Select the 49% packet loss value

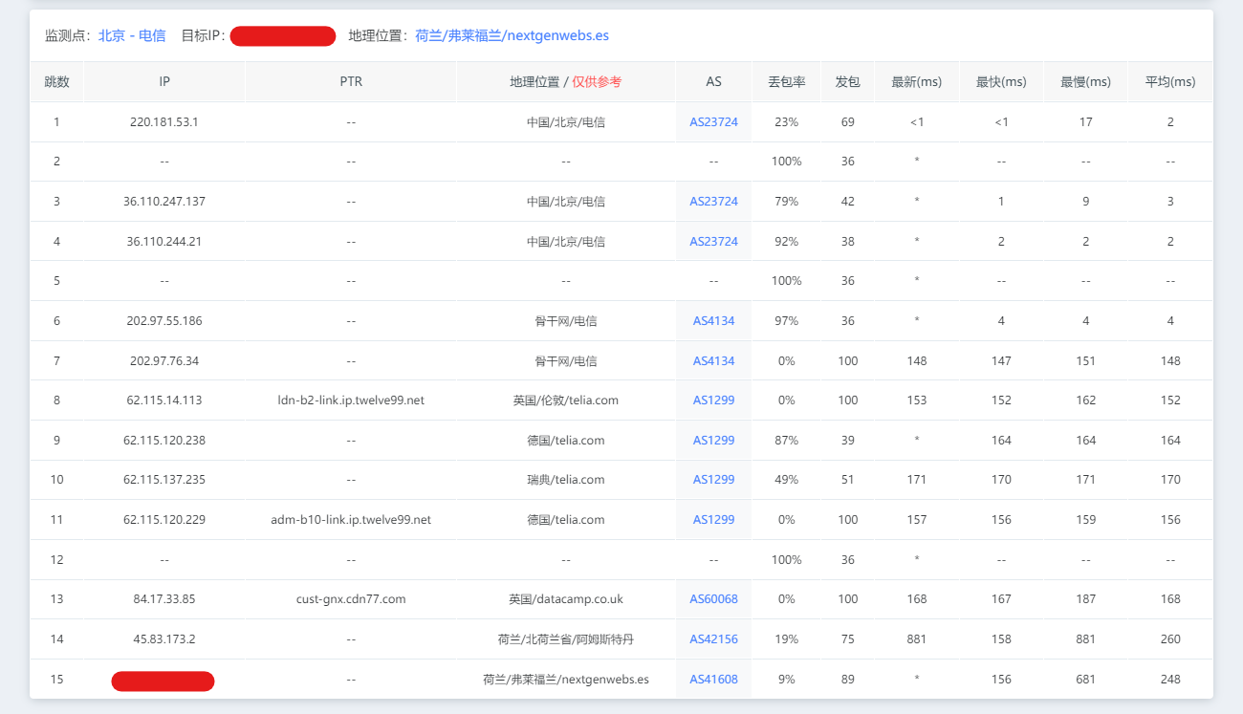click(x=786, y=480)
